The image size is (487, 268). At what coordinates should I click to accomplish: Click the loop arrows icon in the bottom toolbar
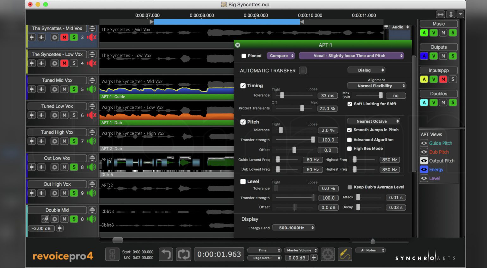point(183,254)
